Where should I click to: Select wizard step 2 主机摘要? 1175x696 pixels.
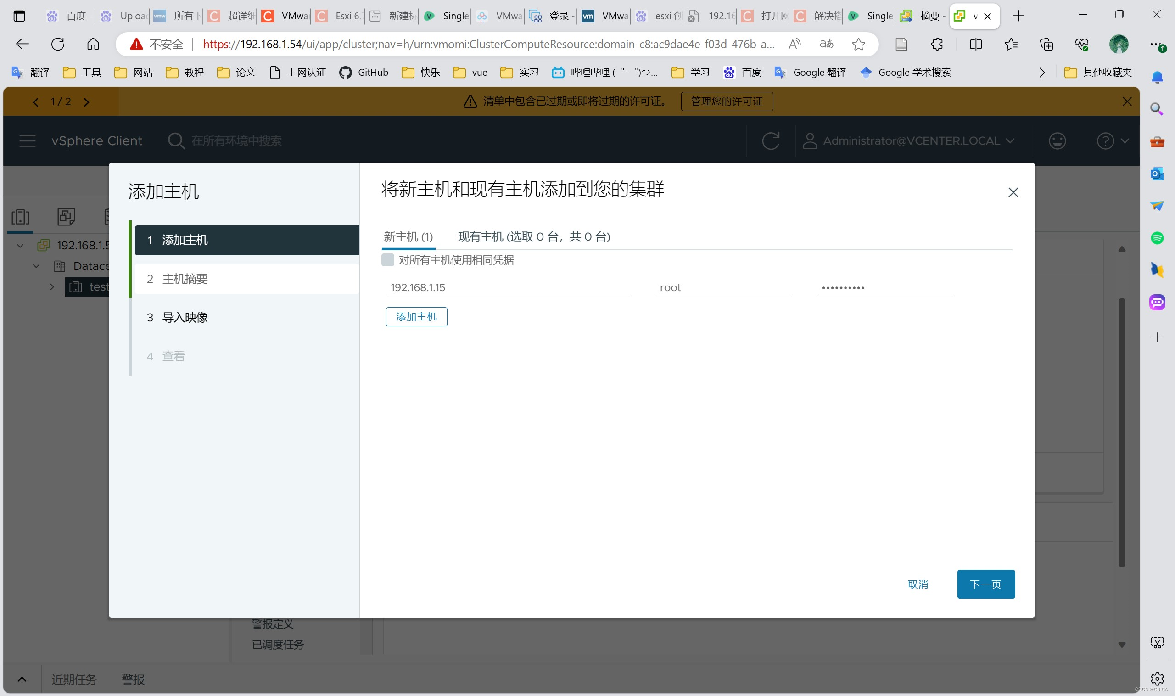246,279
